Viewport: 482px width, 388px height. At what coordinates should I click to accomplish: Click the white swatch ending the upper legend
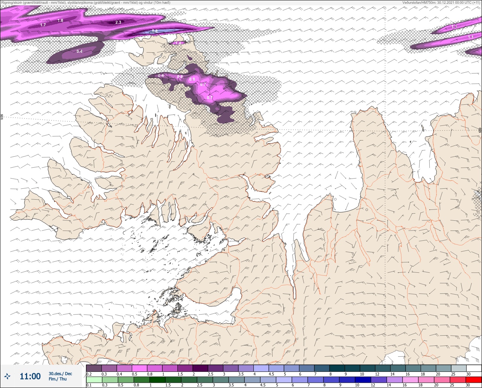point(474,368)
